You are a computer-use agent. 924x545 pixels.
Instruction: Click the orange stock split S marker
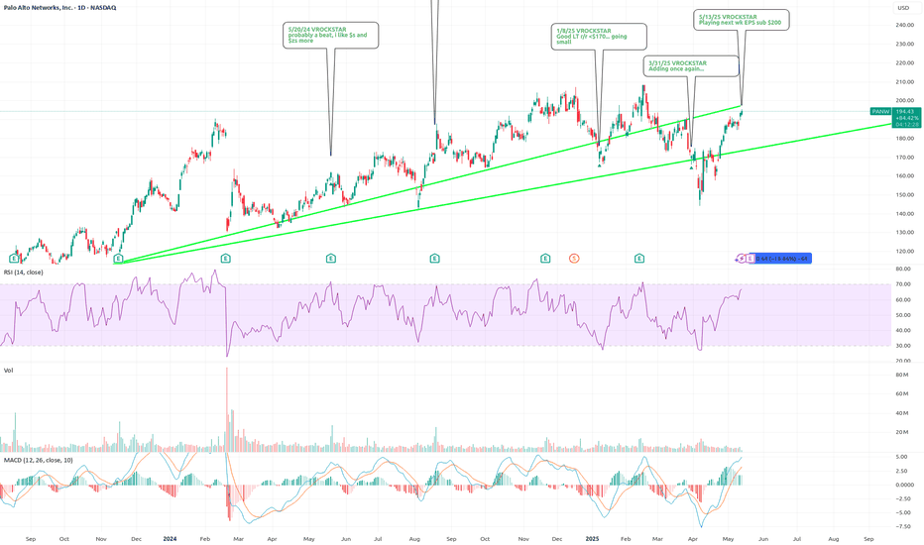574,258
